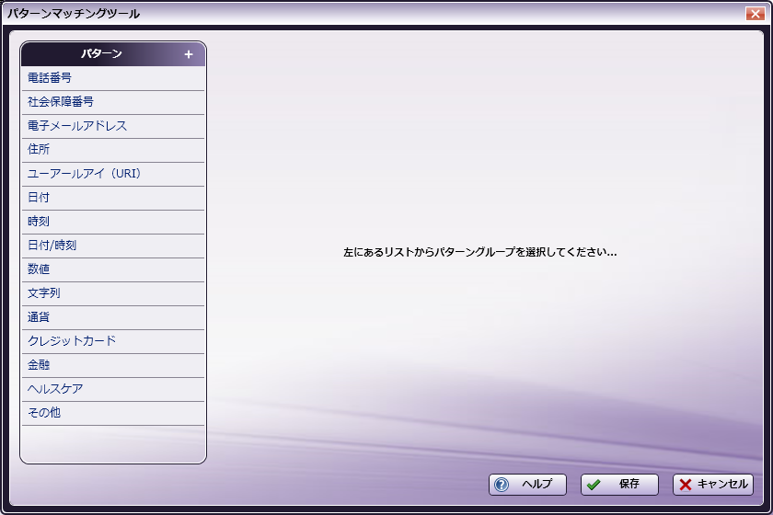Select the 電話番号 pattern group
The image size is (773, 515).
click(113, 78)
